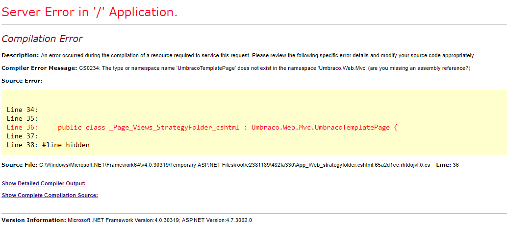Viewport: 507px width, 244px height.
Task: Open the Show Detailed Compiler Output link
Action: pyautogui.click(x=44, y=183)
